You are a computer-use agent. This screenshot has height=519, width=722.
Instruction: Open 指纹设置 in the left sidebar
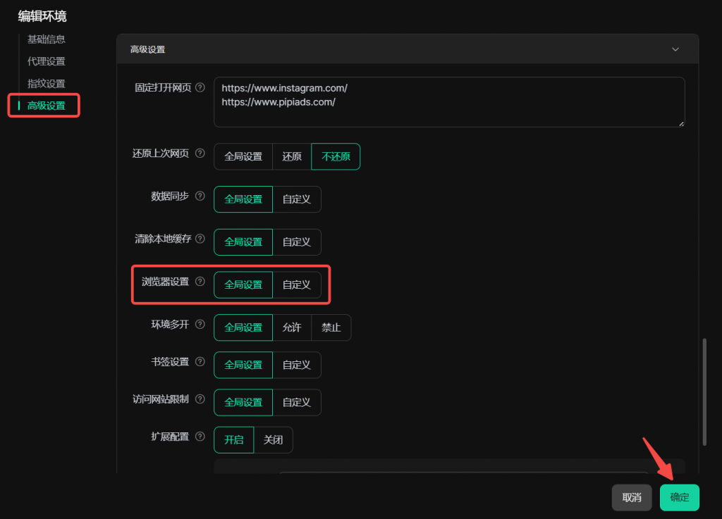[x=47, y=84]
